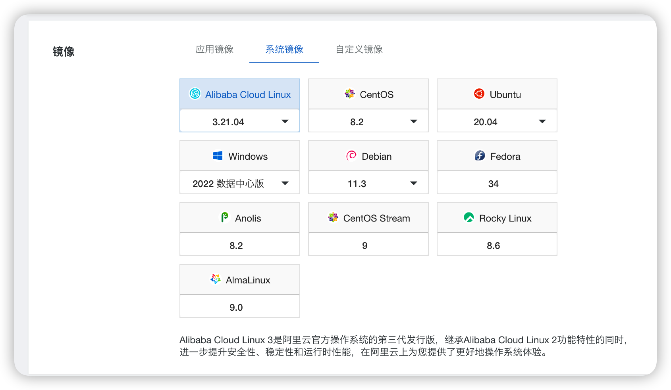Open the CentOS 8.2 version dropdown
671x390 pixels.
pyautogui.click(x=368, y=121)
